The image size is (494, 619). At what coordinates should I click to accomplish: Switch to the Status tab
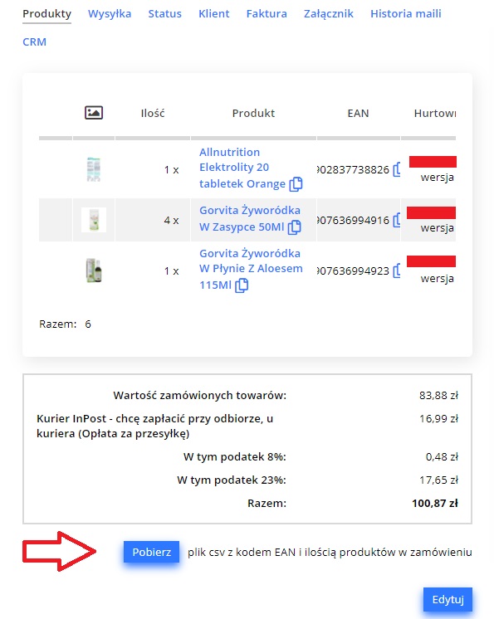tap(164, 14)
